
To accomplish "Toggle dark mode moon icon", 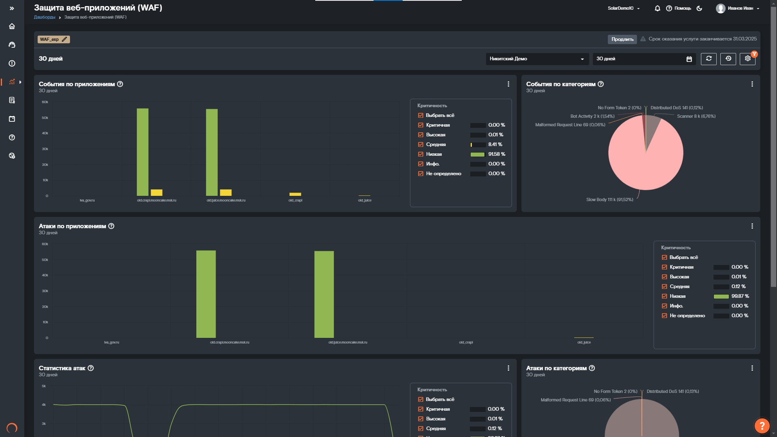I will click(699, 8).
